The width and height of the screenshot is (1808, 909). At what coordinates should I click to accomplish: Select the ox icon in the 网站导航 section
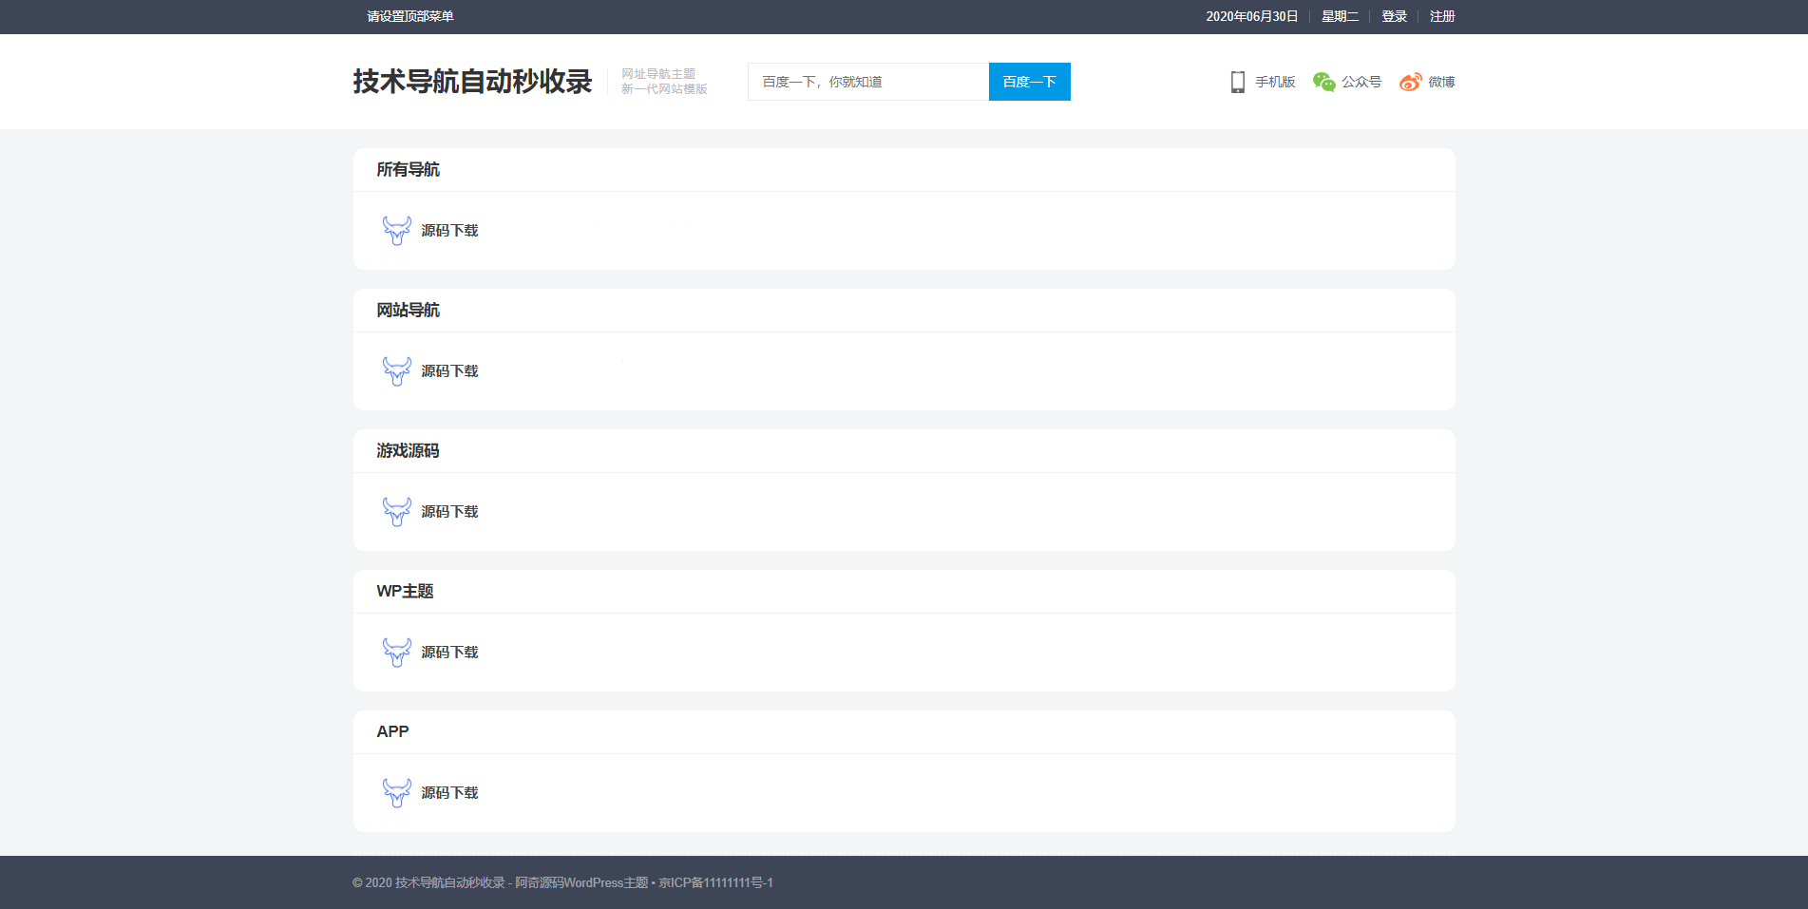tap(396, 371)
